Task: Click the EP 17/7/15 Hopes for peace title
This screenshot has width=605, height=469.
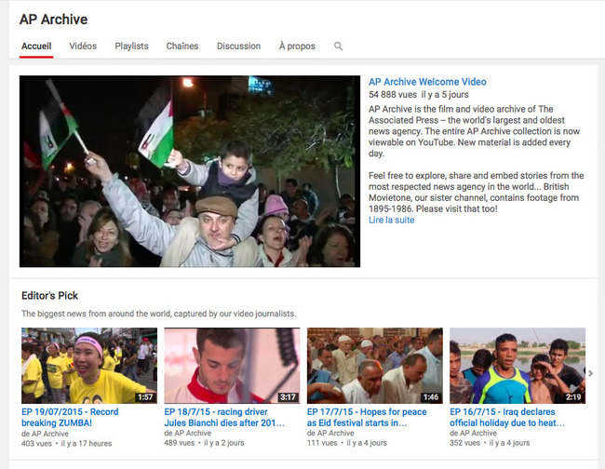Action: (x=367, y=417)
